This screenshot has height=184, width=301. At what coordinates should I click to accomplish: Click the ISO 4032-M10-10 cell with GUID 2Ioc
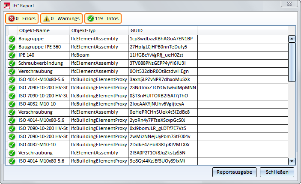43,104
